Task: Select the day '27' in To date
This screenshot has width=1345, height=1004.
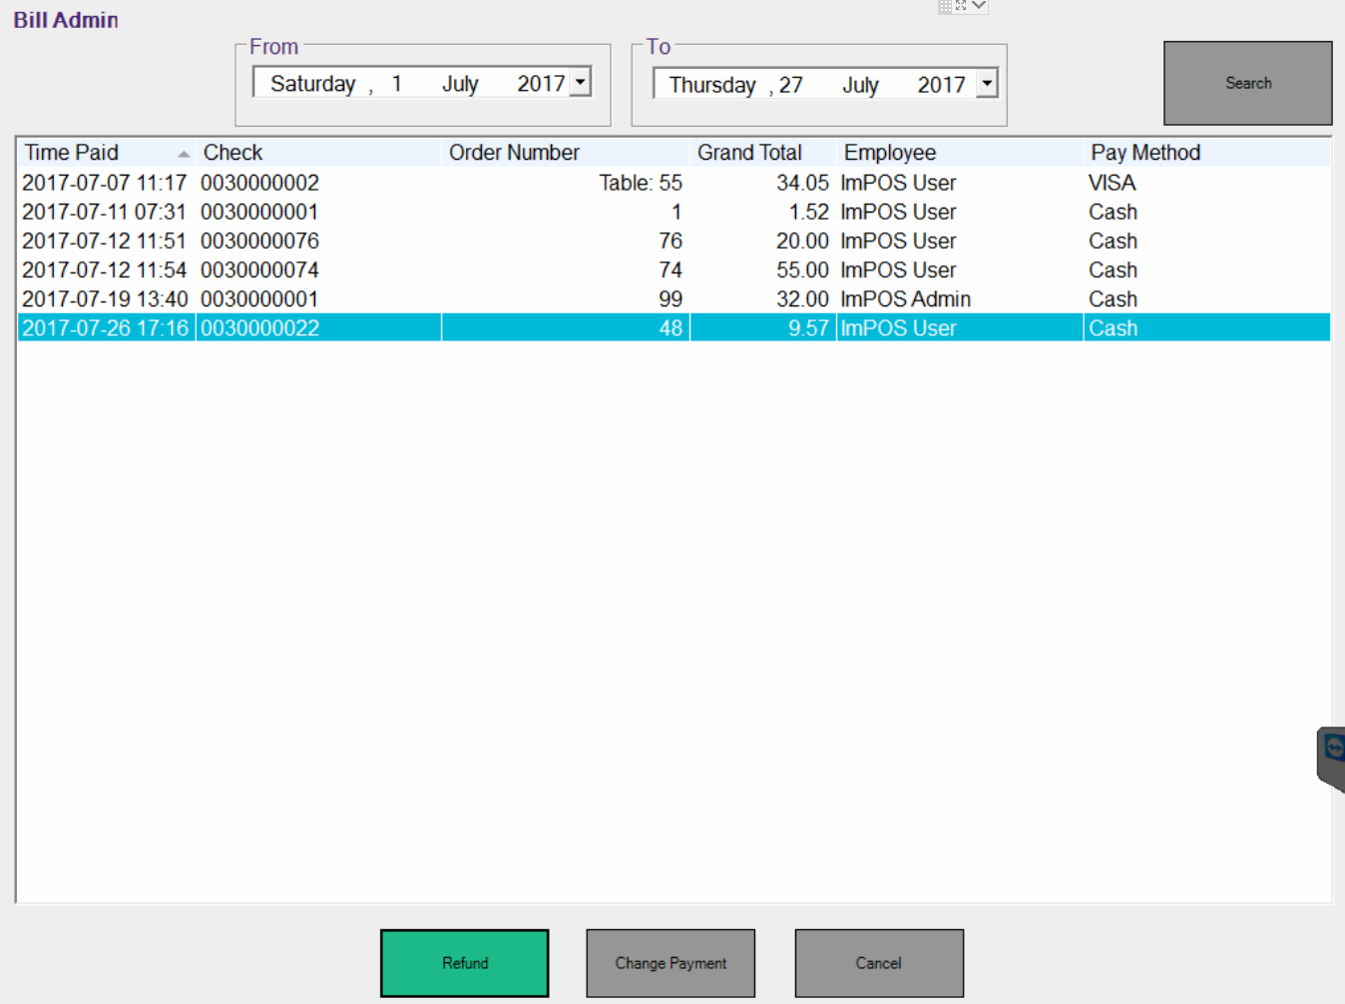Action: pos(791,85)
